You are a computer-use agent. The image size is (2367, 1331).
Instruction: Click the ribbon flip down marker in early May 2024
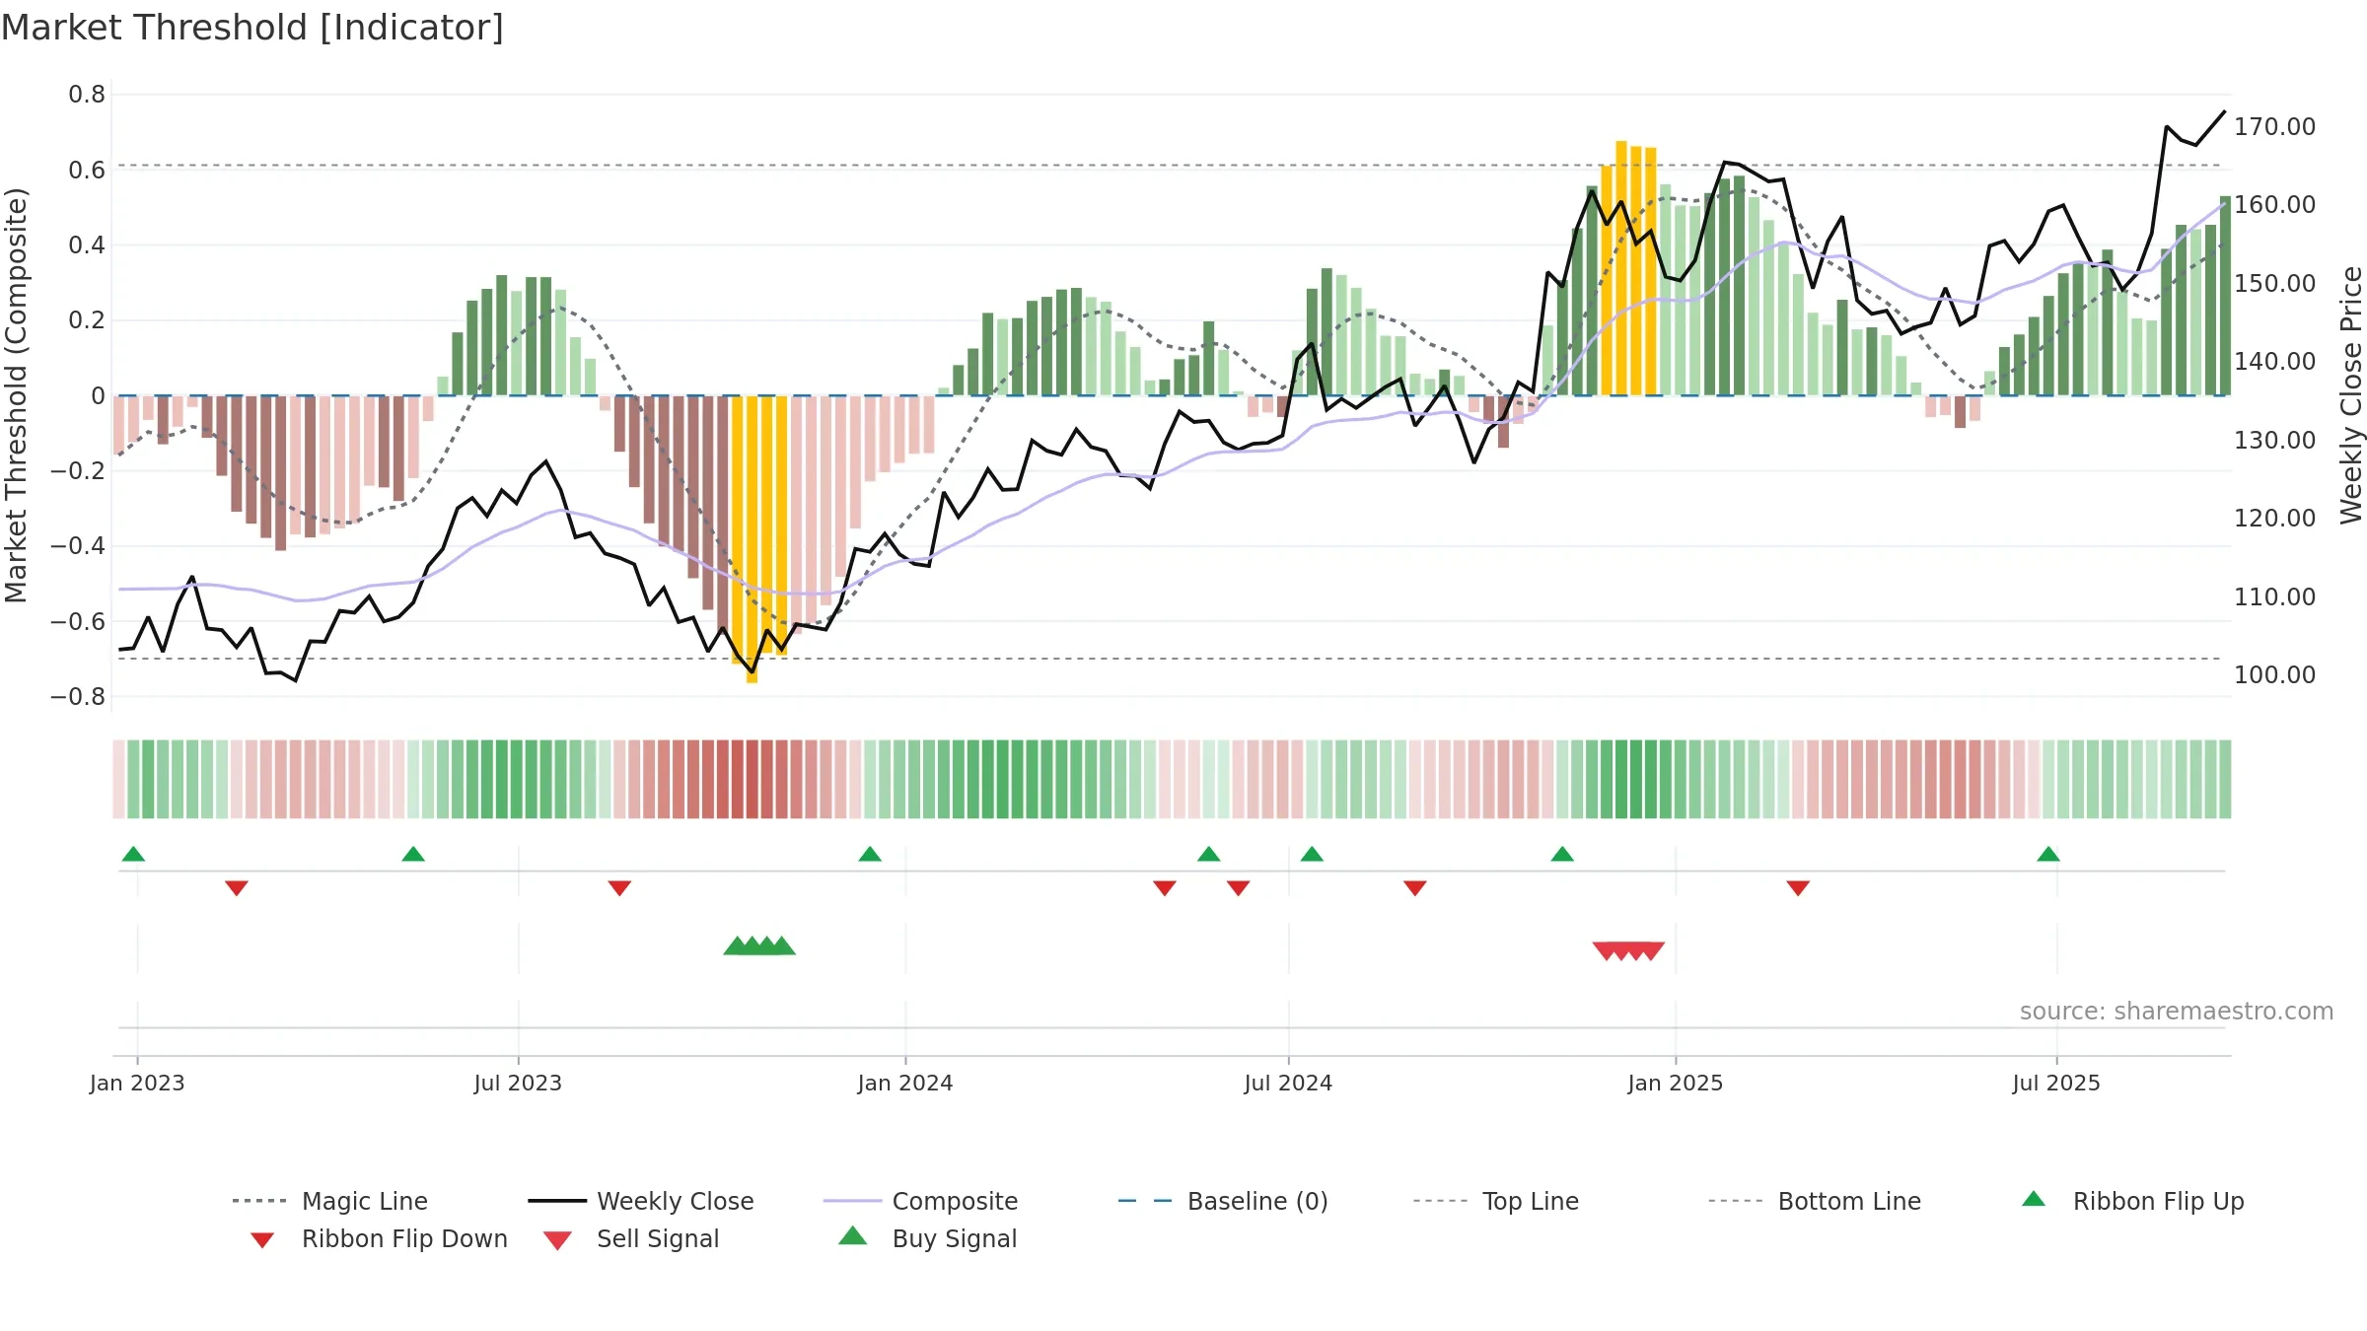click(1165, 888)
